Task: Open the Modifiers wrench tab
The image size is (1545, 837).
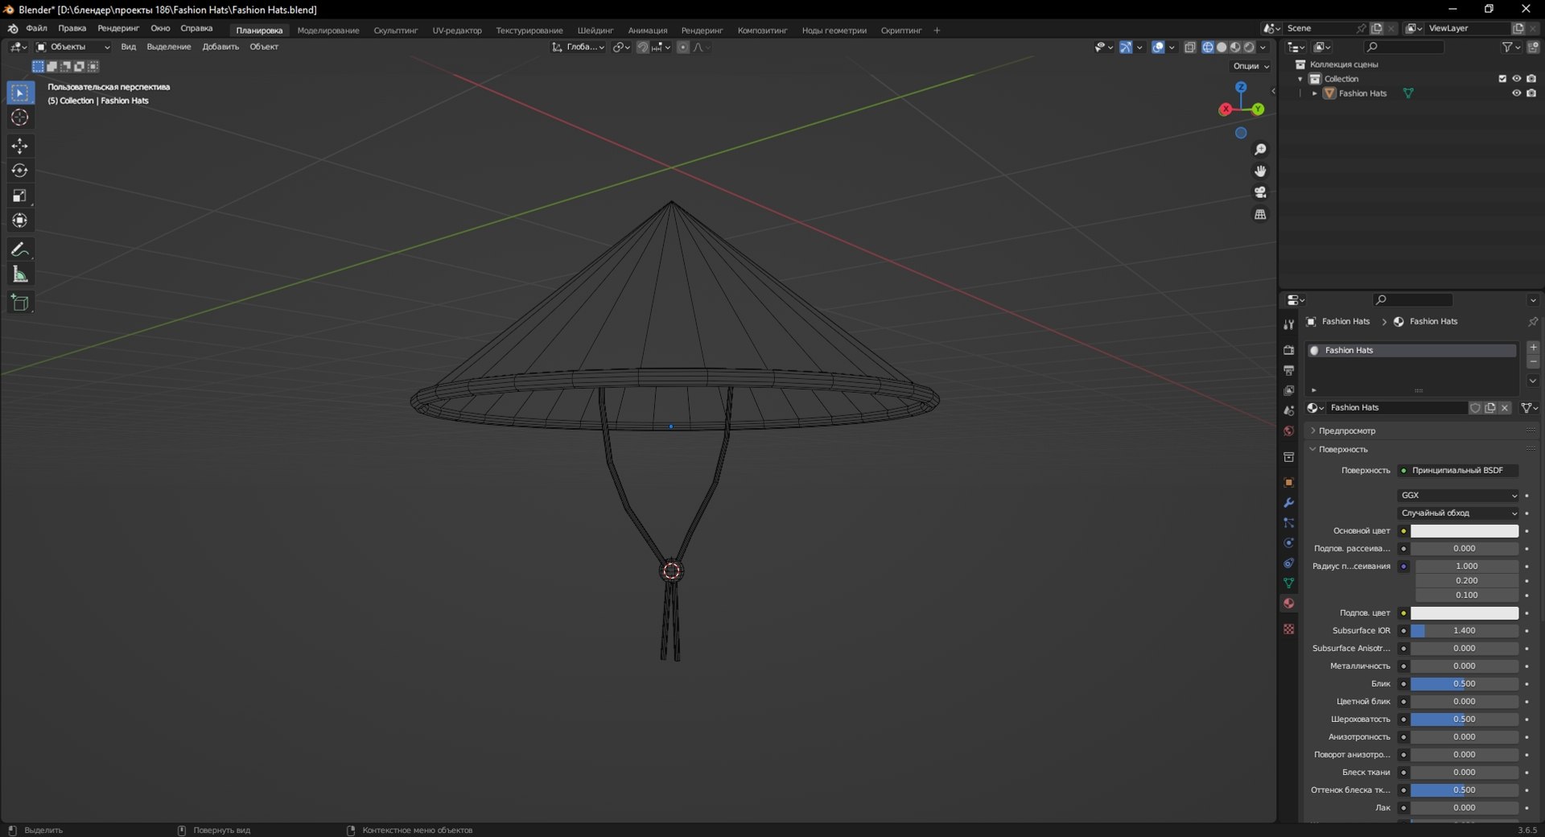Action: (x=1288, y=502)
